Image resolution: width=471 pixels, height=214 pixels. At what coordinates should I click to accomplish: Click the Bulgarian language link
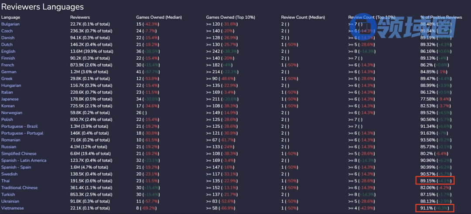click(10, 24)
